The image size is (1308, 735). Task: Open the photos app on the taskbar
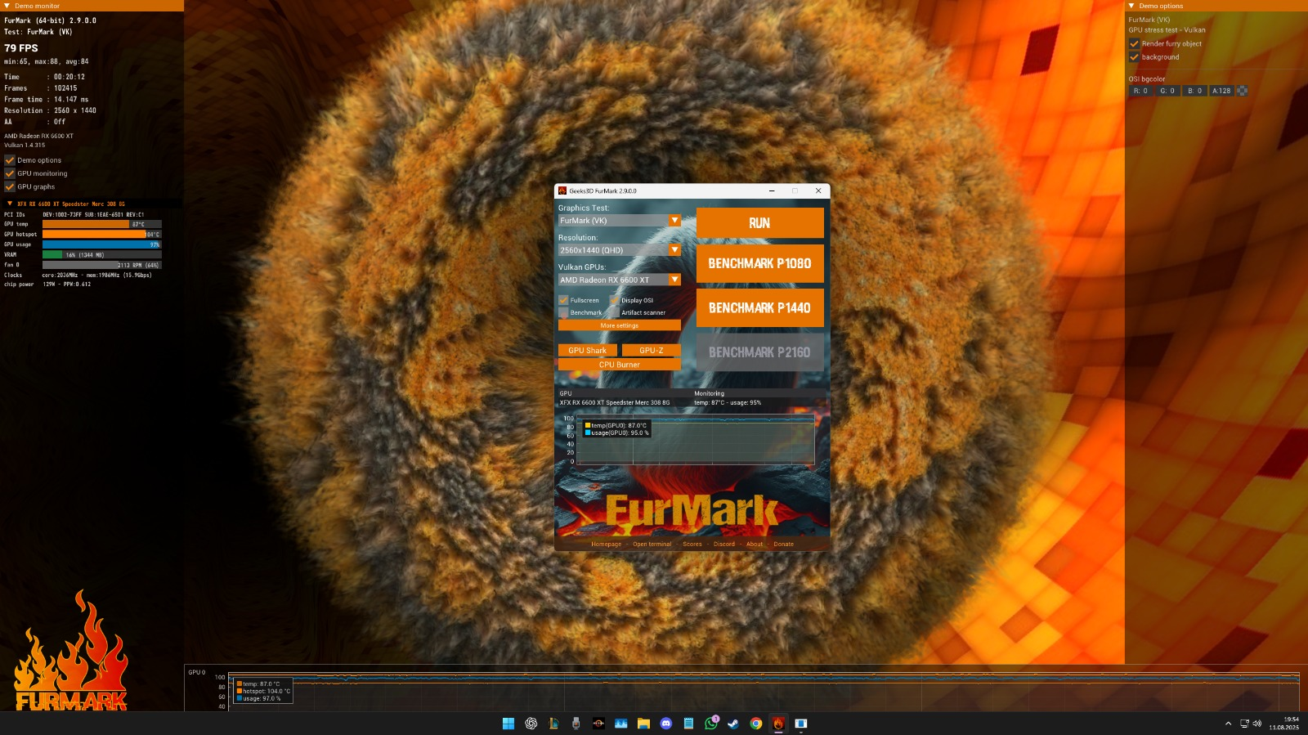click(x=621, y=724)
